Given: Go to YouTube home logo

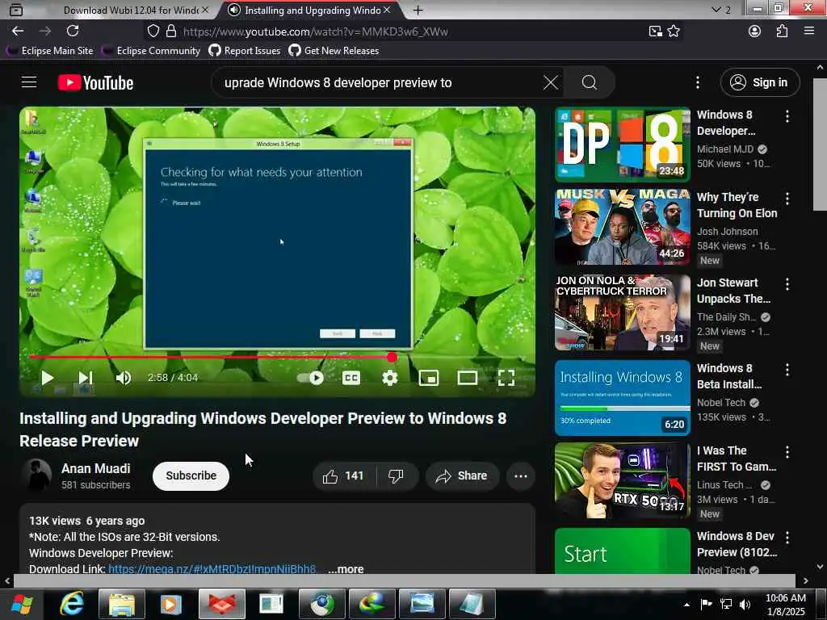Looking at the screenshot, I should [95, 83].
